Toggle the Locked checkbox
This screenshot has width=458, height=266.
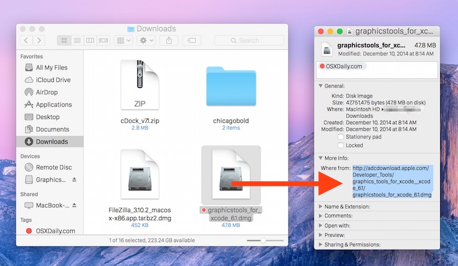pyautogui.click(x=341, y=145)
